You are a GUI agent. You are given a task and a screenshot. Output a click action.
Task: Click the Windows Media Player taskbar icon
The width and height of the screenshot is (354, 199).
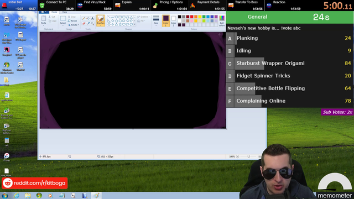(50, 195)
